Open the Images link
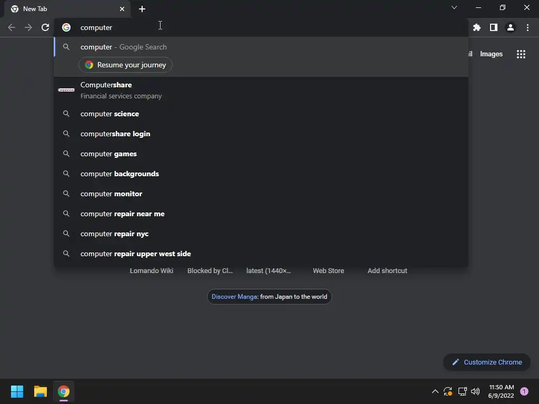Viewport: 539px width, 404px height. click(491, 54)
